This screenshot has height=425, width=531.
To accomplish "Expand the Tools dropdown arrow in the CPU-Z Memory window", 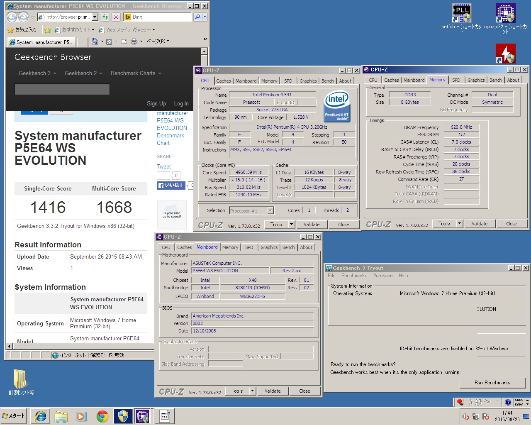I will (x=459, y=224).
